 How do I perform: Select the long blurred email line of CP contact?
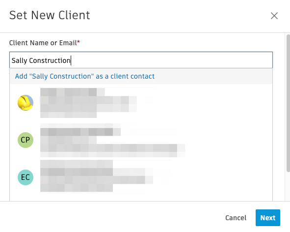113,148
